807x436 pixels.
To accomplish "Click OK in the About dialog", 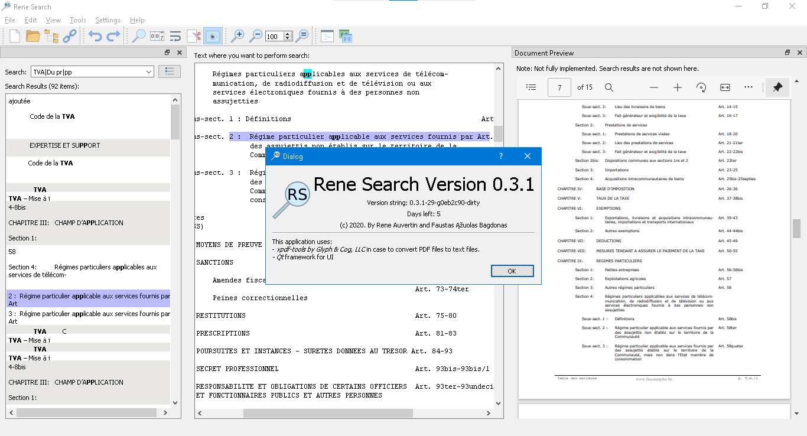I will [x=512, y=271].
